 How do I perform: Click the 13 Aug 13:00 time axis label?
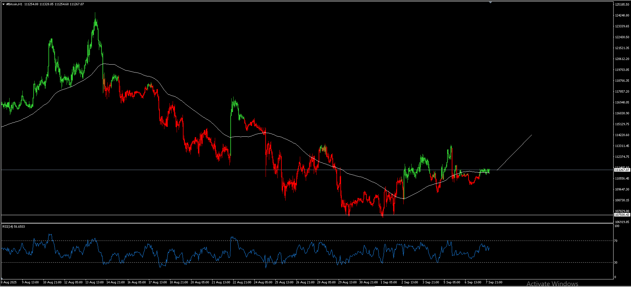coord(94,282)
